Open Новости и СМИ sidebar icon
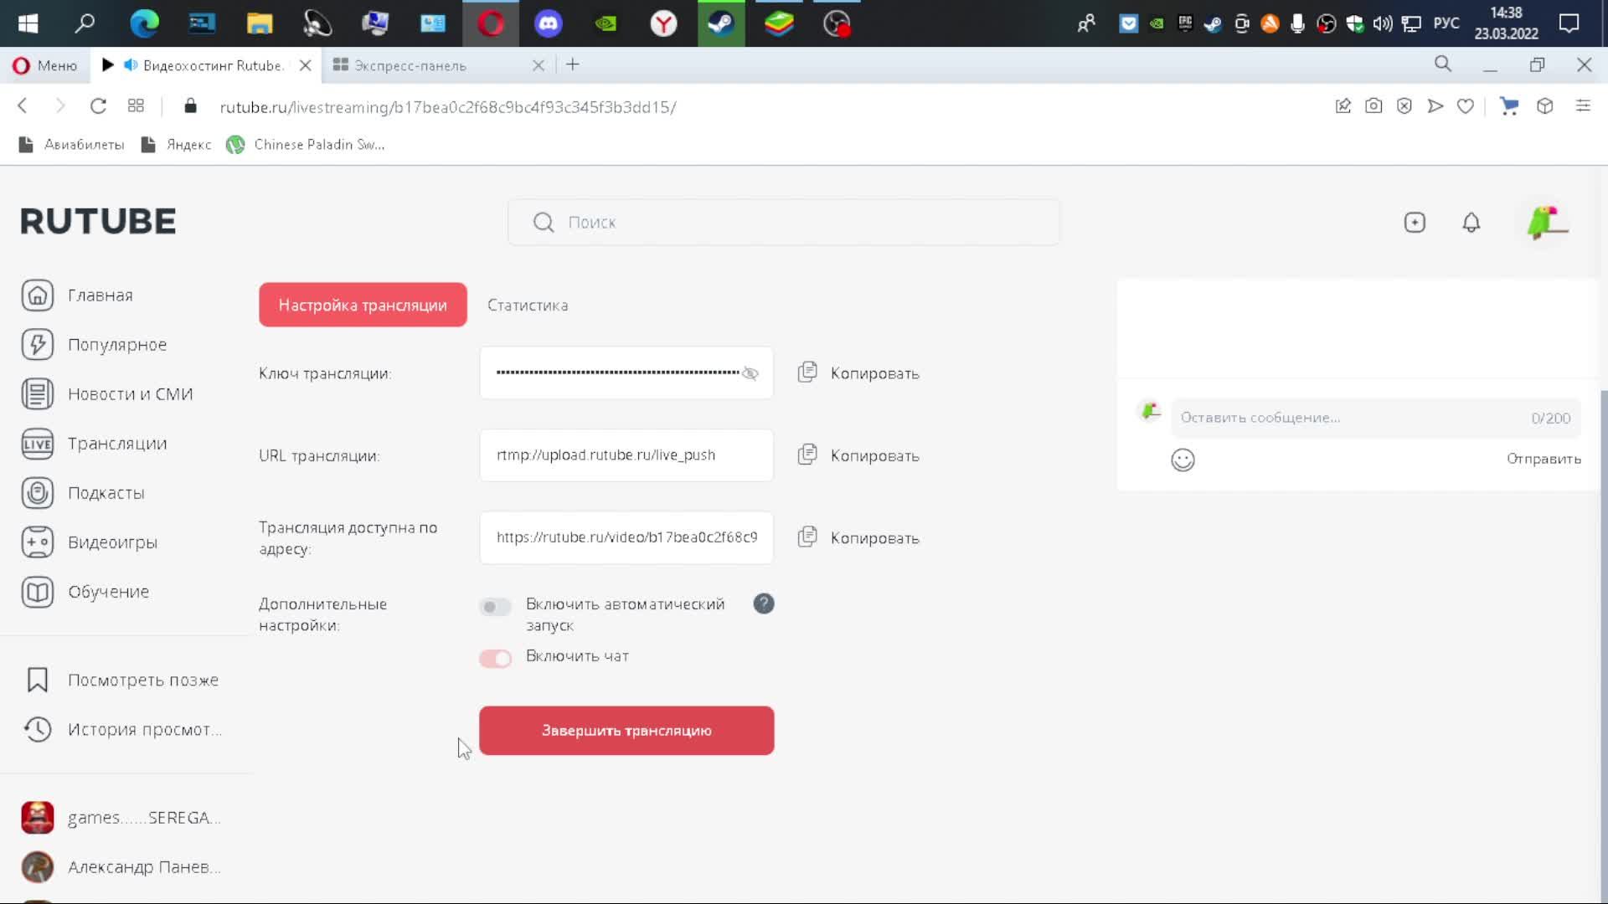 click(38, 394)
